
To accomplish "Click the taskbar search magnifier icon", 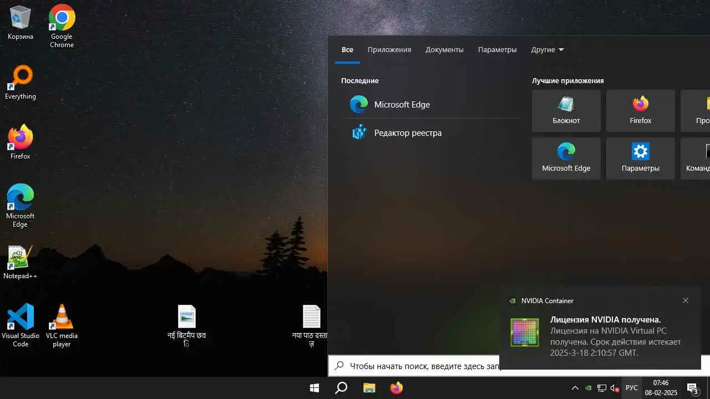I will (341, 388).
